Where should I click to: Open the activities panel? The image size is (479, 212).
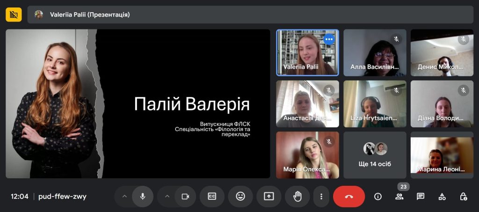pyautogui.click(x=442, y=197)
